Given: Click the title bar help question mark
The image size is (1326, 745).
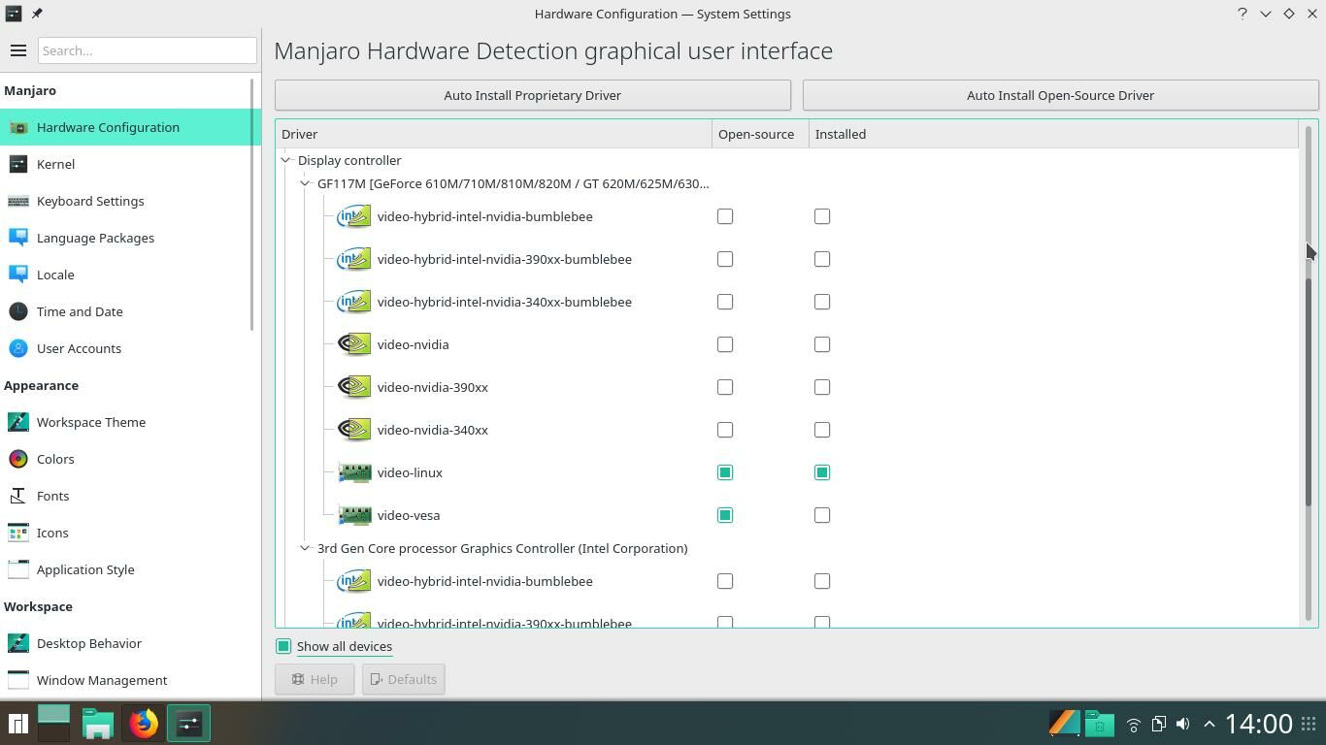Looking at the screenshot, I should 1242,14.
